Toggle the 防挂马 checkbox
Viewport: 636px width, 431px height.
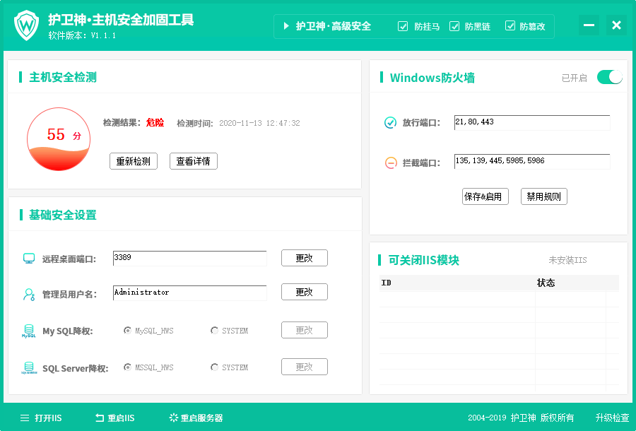tap(403, 26)
